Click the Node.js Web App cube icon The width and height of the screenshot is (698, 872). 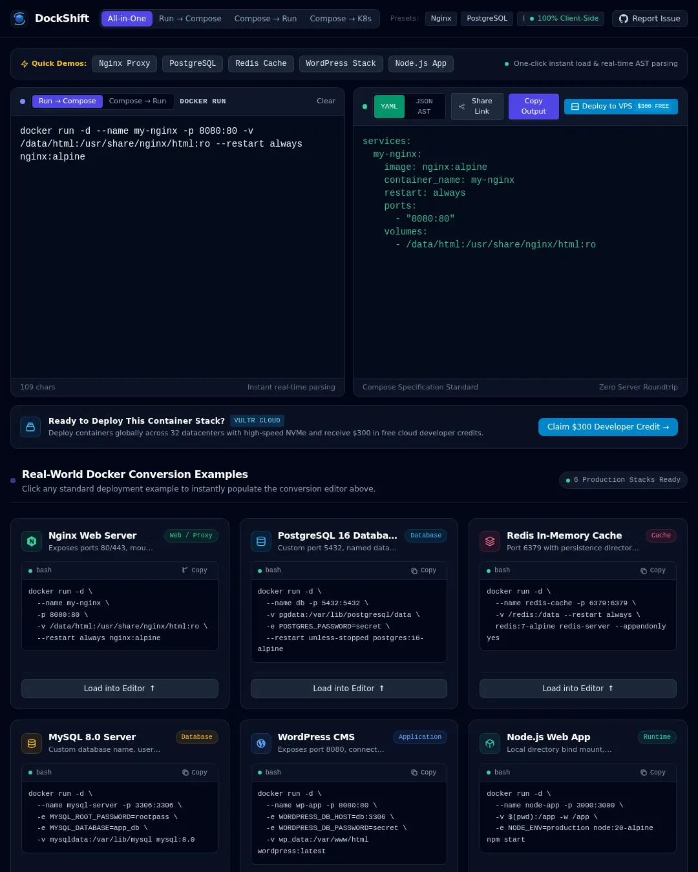490,743
